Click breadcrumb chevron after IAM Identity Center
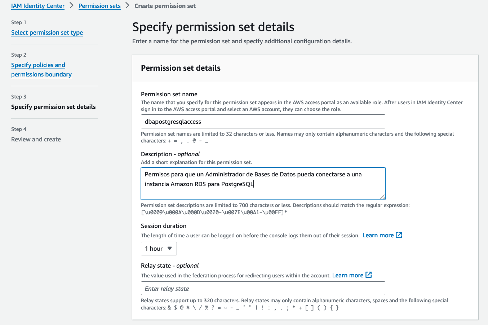The width and height of the screenshot is (488, 325). (72, 6)
